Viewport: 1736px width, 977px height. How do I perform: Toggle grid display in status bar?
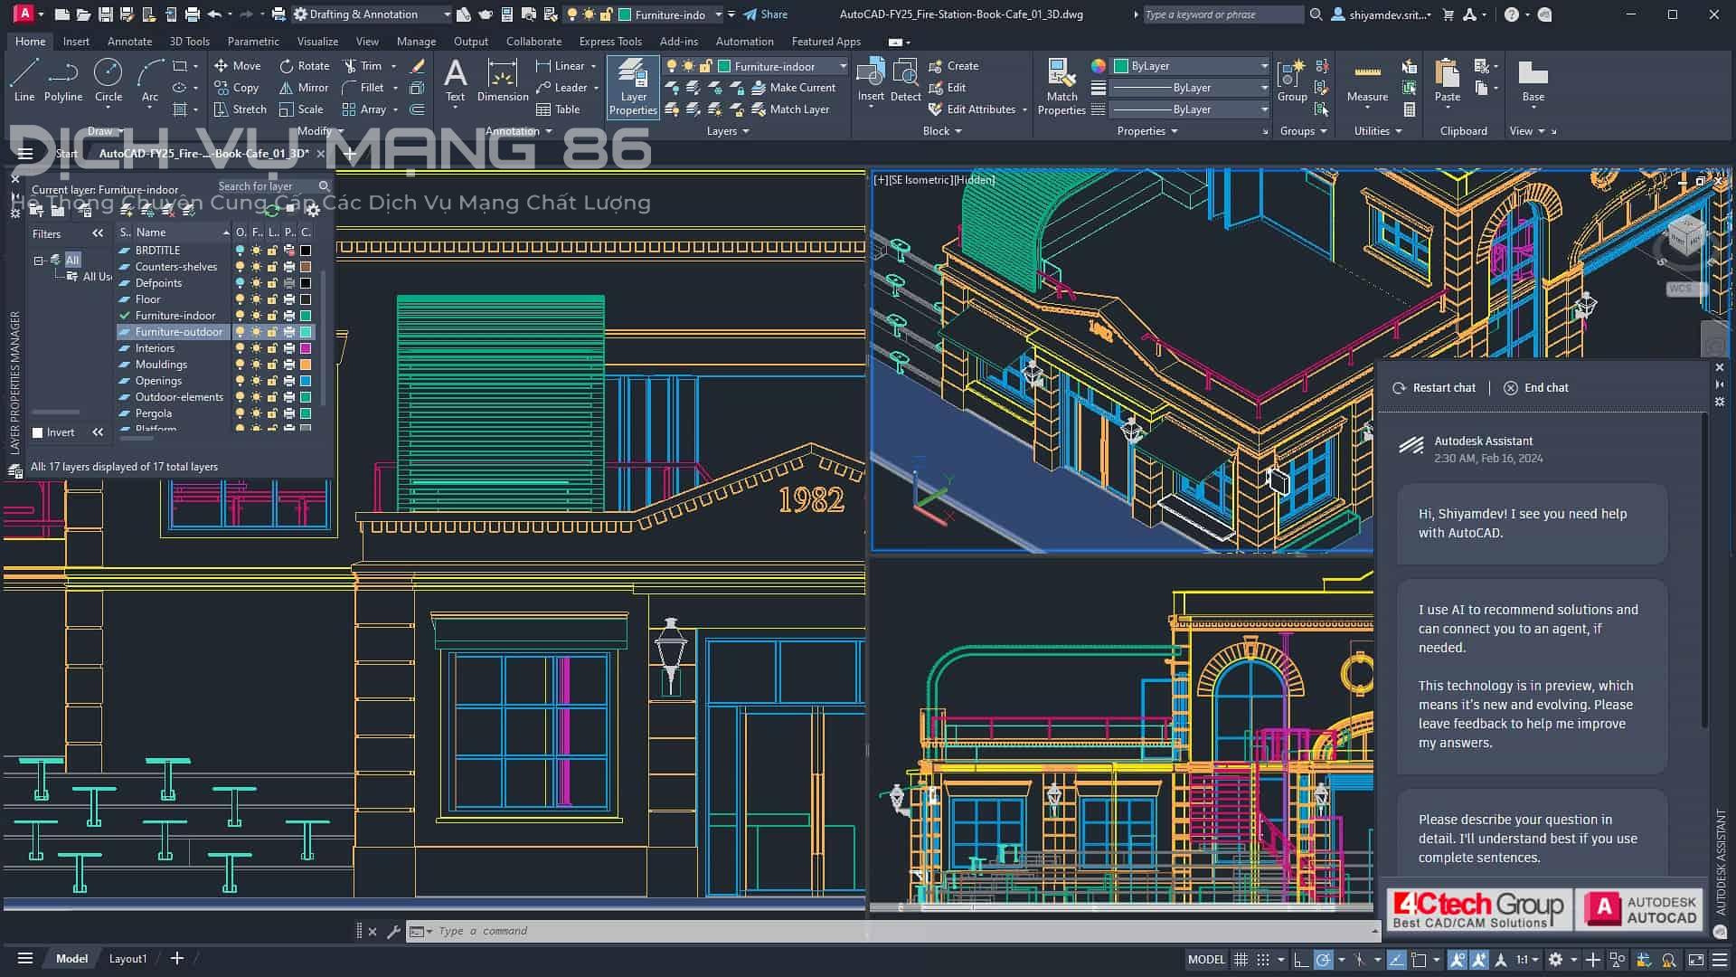pos(1241,960)
